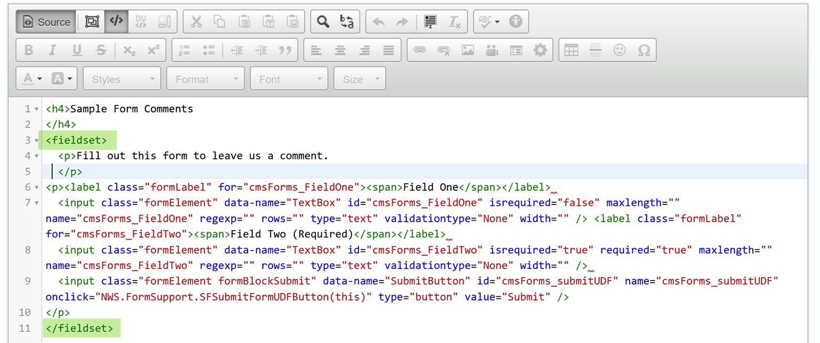Screen dimensions: 820x343
Task: Click the Remove Format icon
Action: click(x=455, y=22)
